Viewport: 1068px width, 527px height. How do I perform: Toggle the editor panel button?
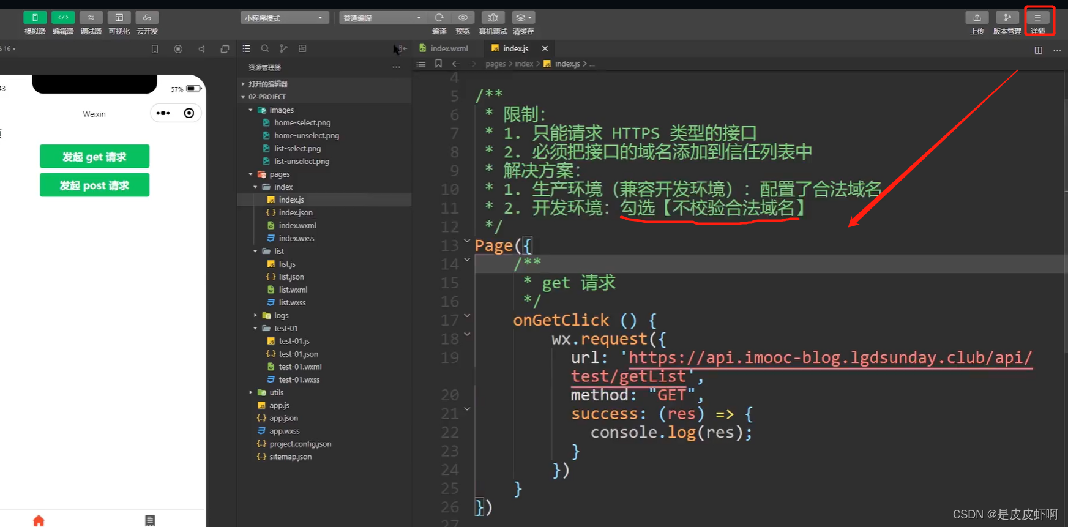(63, 18)
